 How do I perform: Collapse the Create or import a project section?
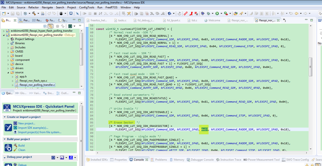coord(5,117)
